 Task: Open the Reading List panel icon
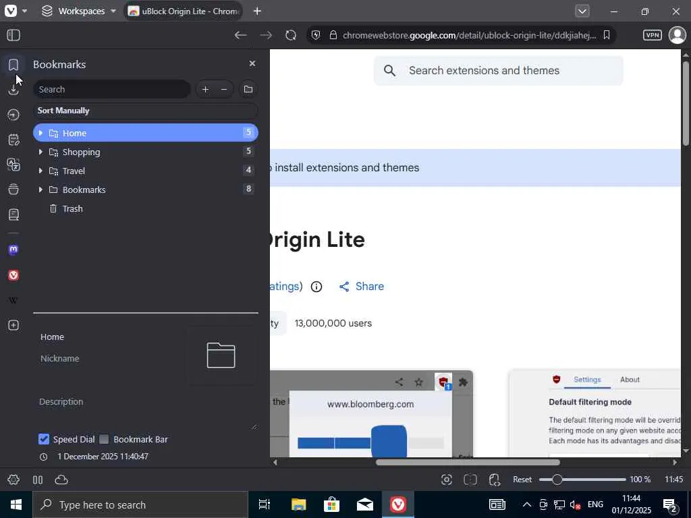[13, 214]
